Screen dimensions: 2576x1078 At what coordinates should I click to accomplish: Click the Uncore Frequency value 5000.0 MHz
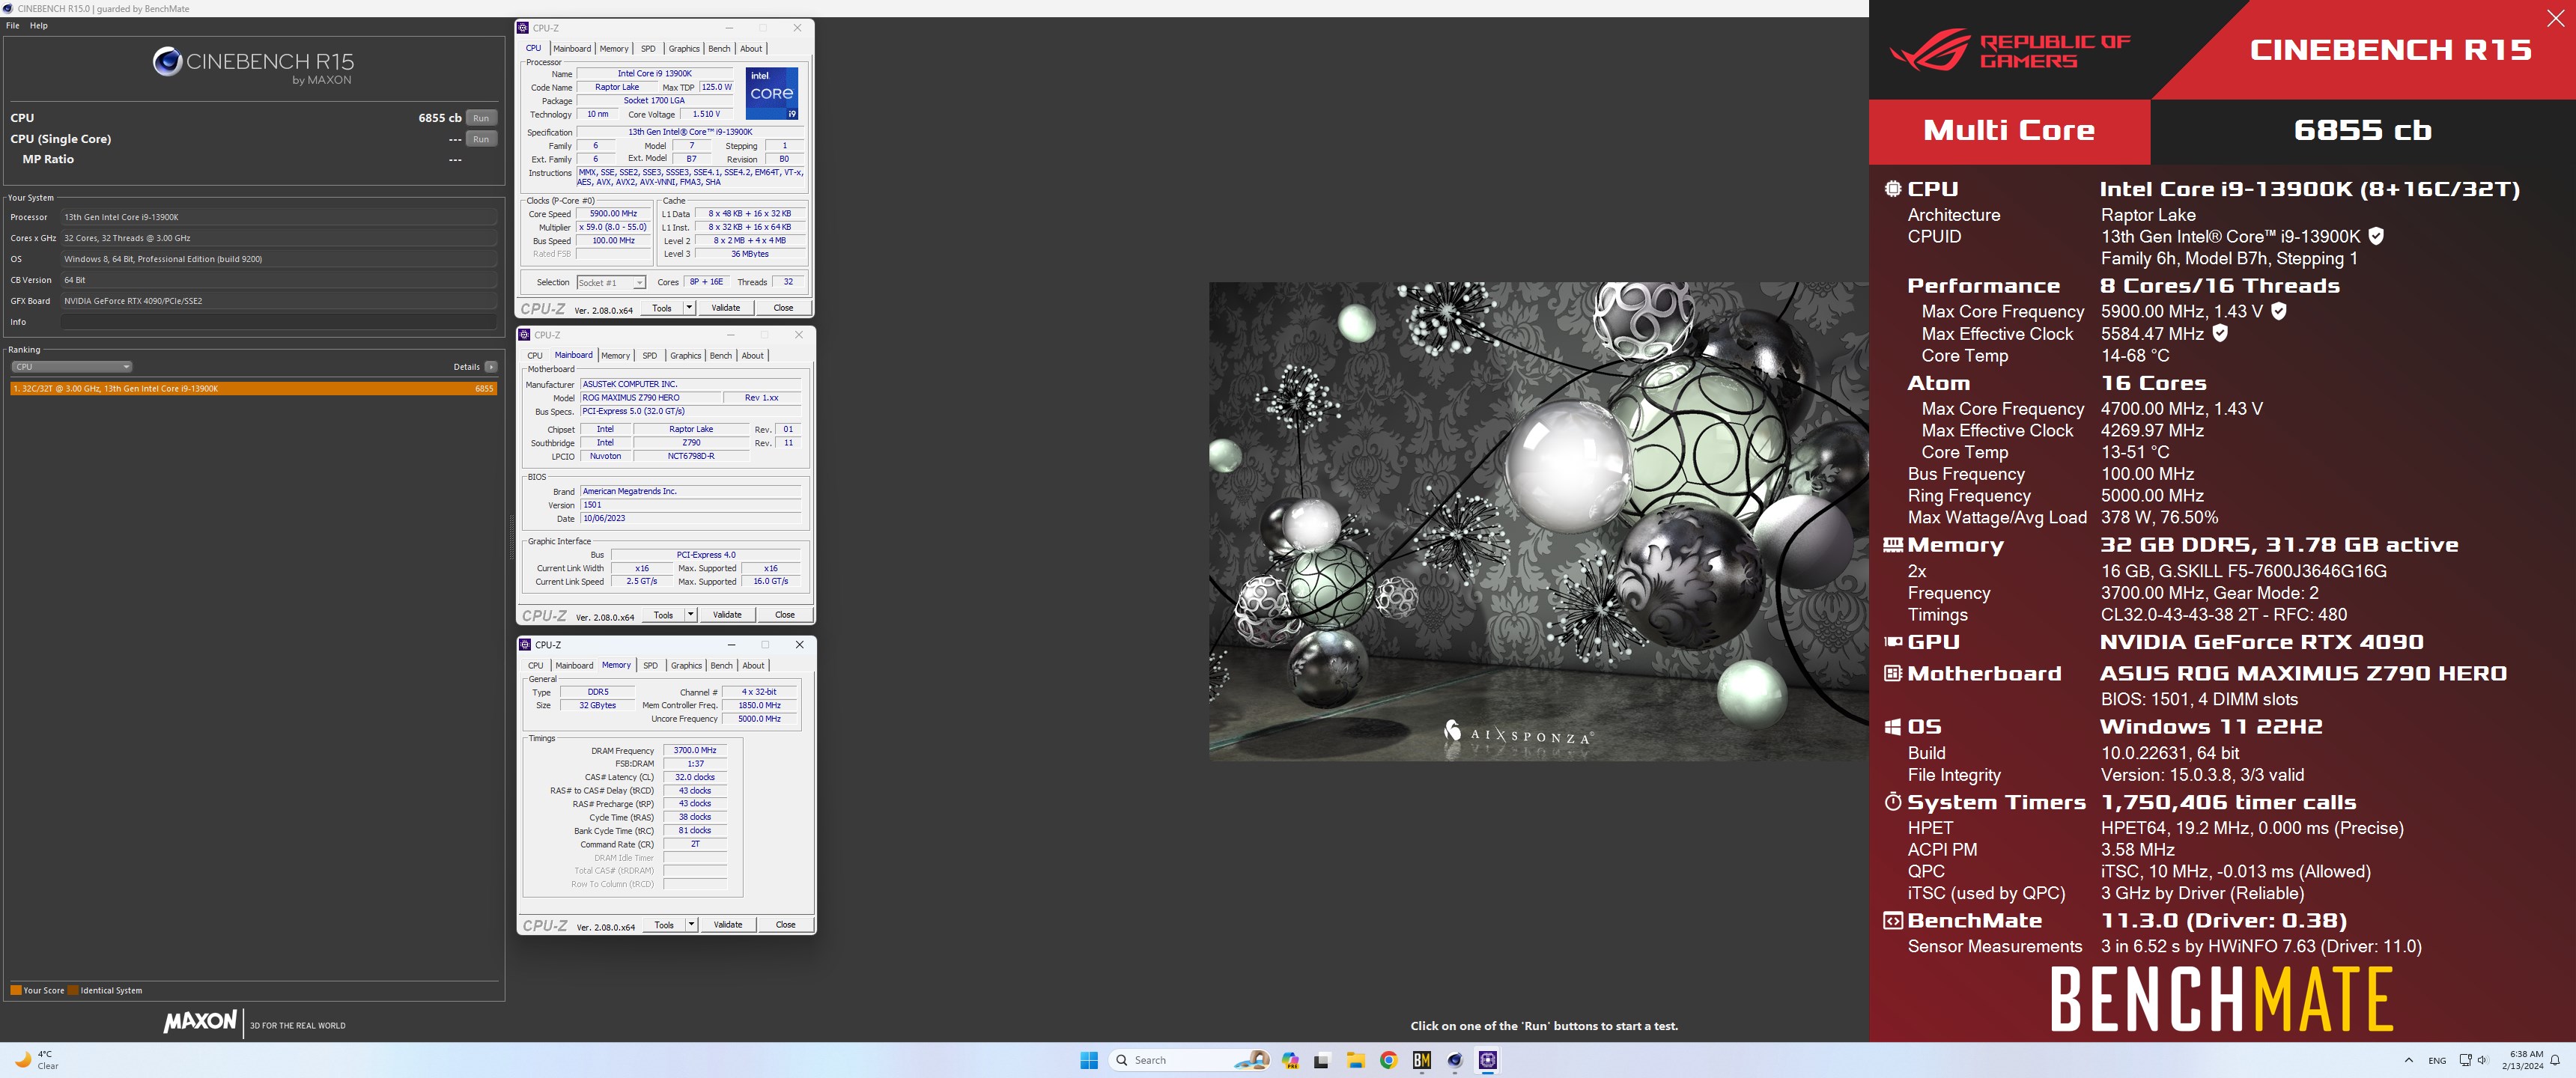point(759,719)
